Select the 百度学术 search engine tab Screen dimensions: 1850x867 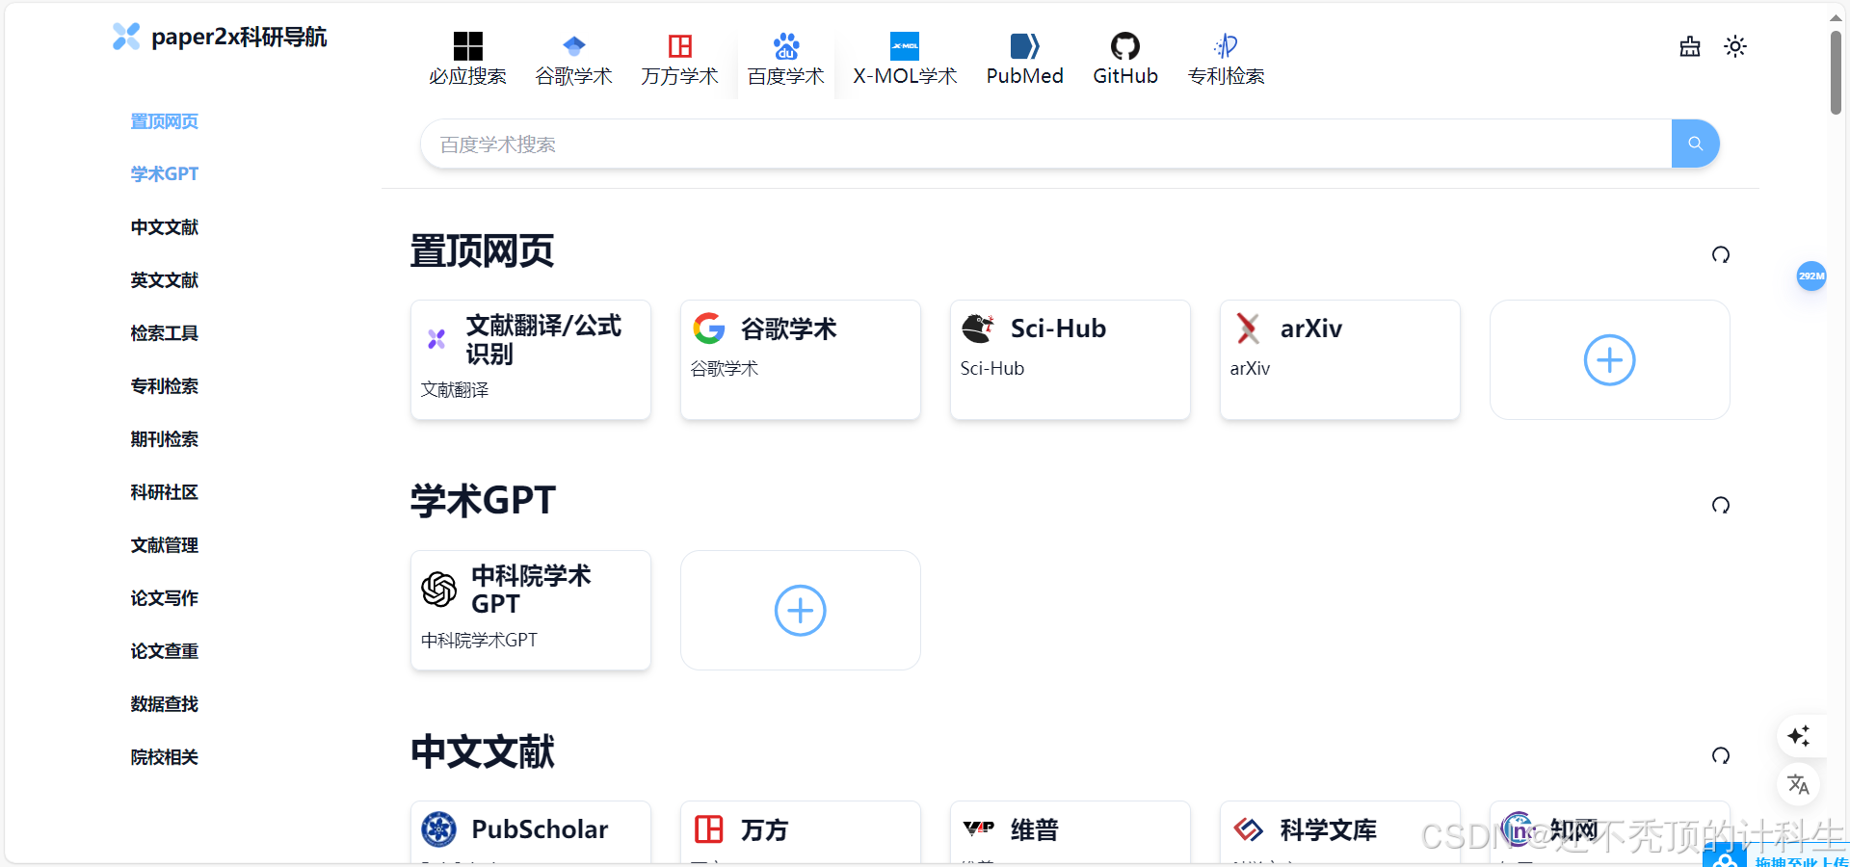785,59
